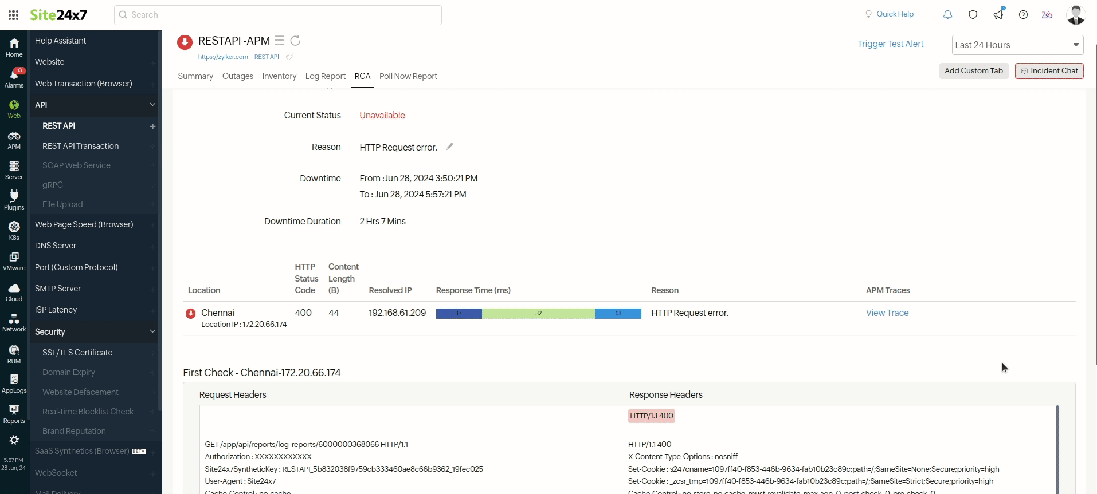Open the help question mark icon
This screenshot has width=1097, height=494.
click(1023, 15)
